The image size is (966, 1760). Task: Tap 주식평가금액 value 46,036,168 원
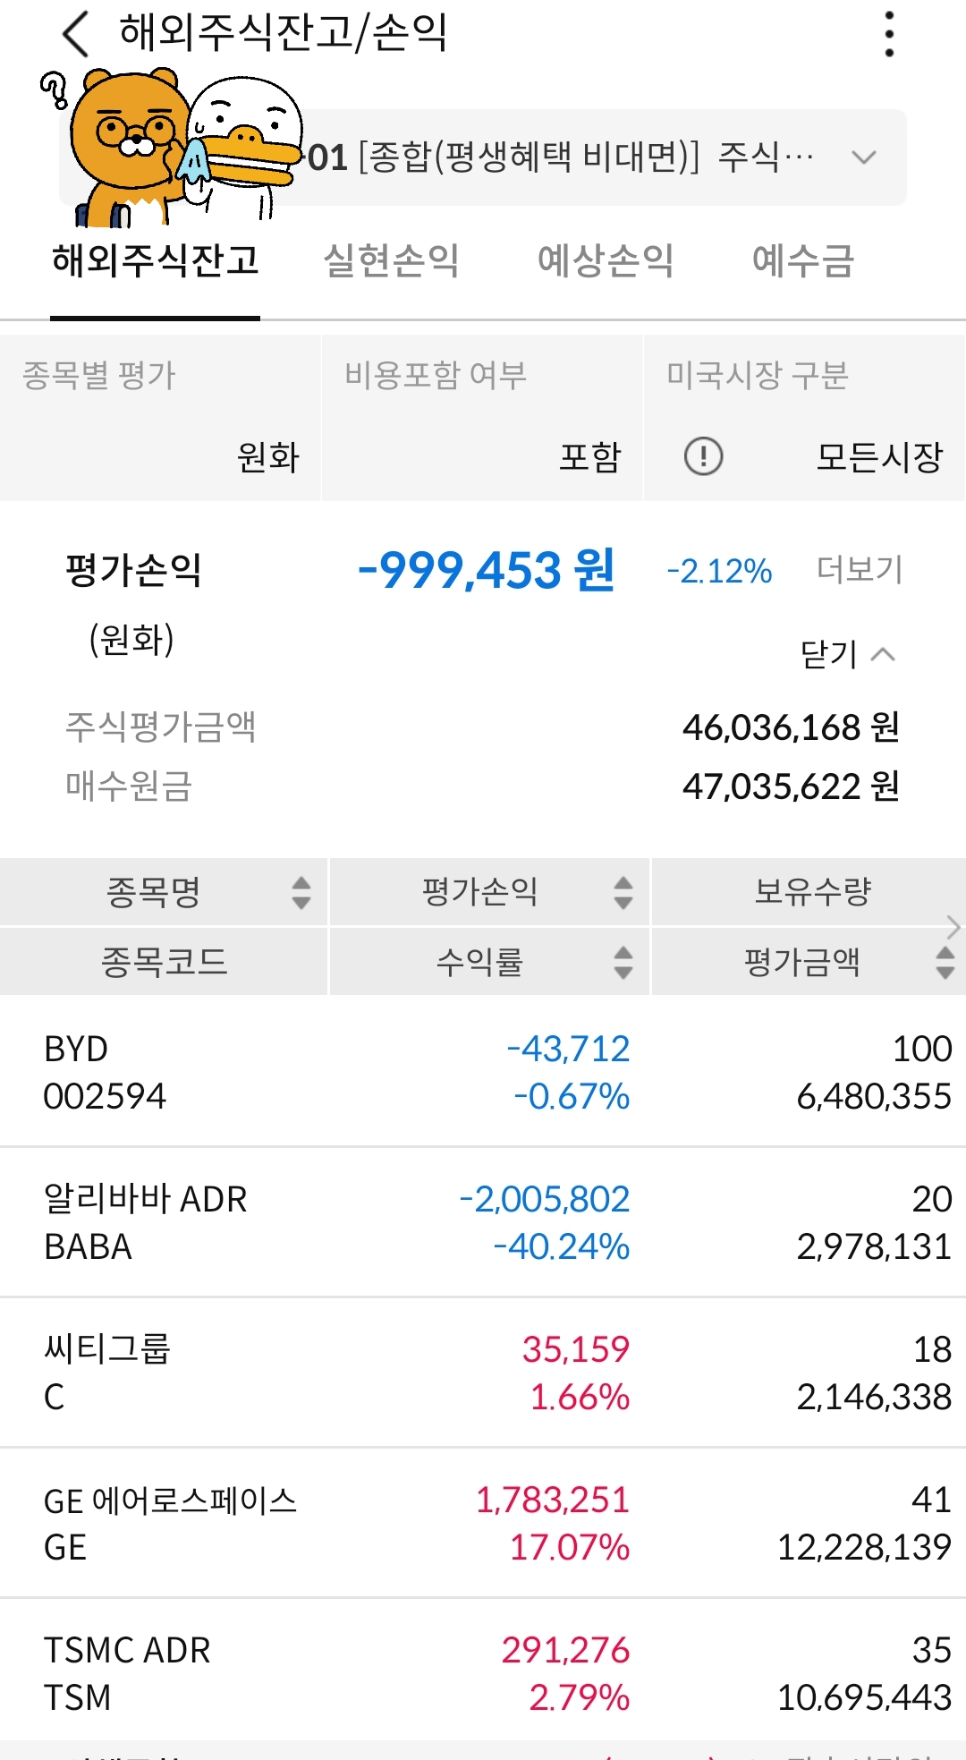click(x=791, y=727)
